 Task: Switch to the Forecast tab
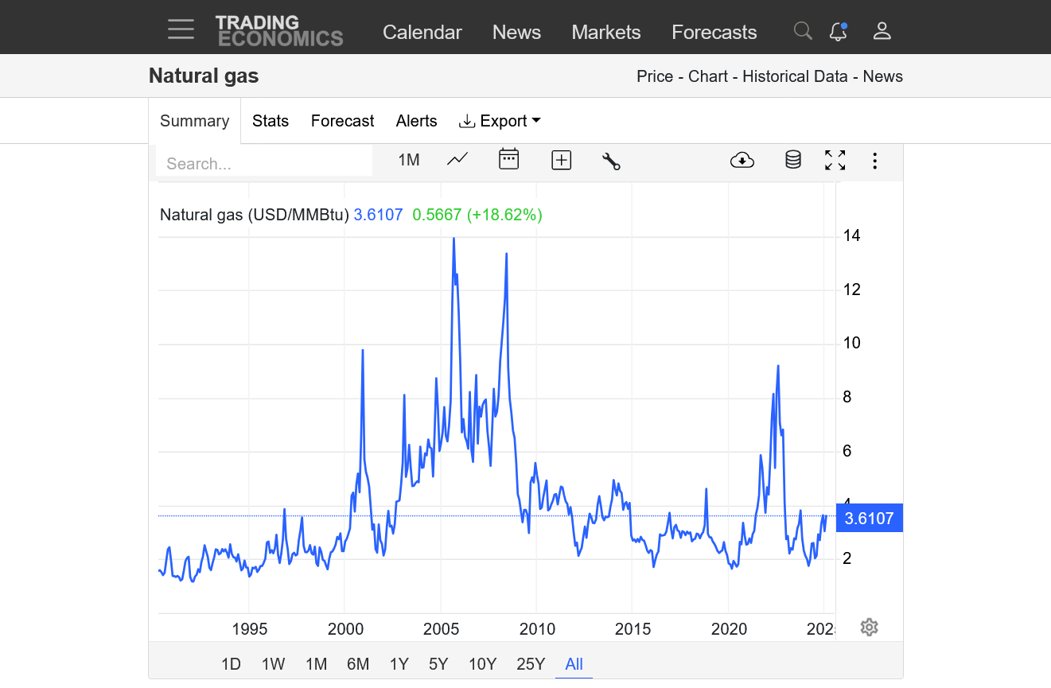(x=342, y=121)
